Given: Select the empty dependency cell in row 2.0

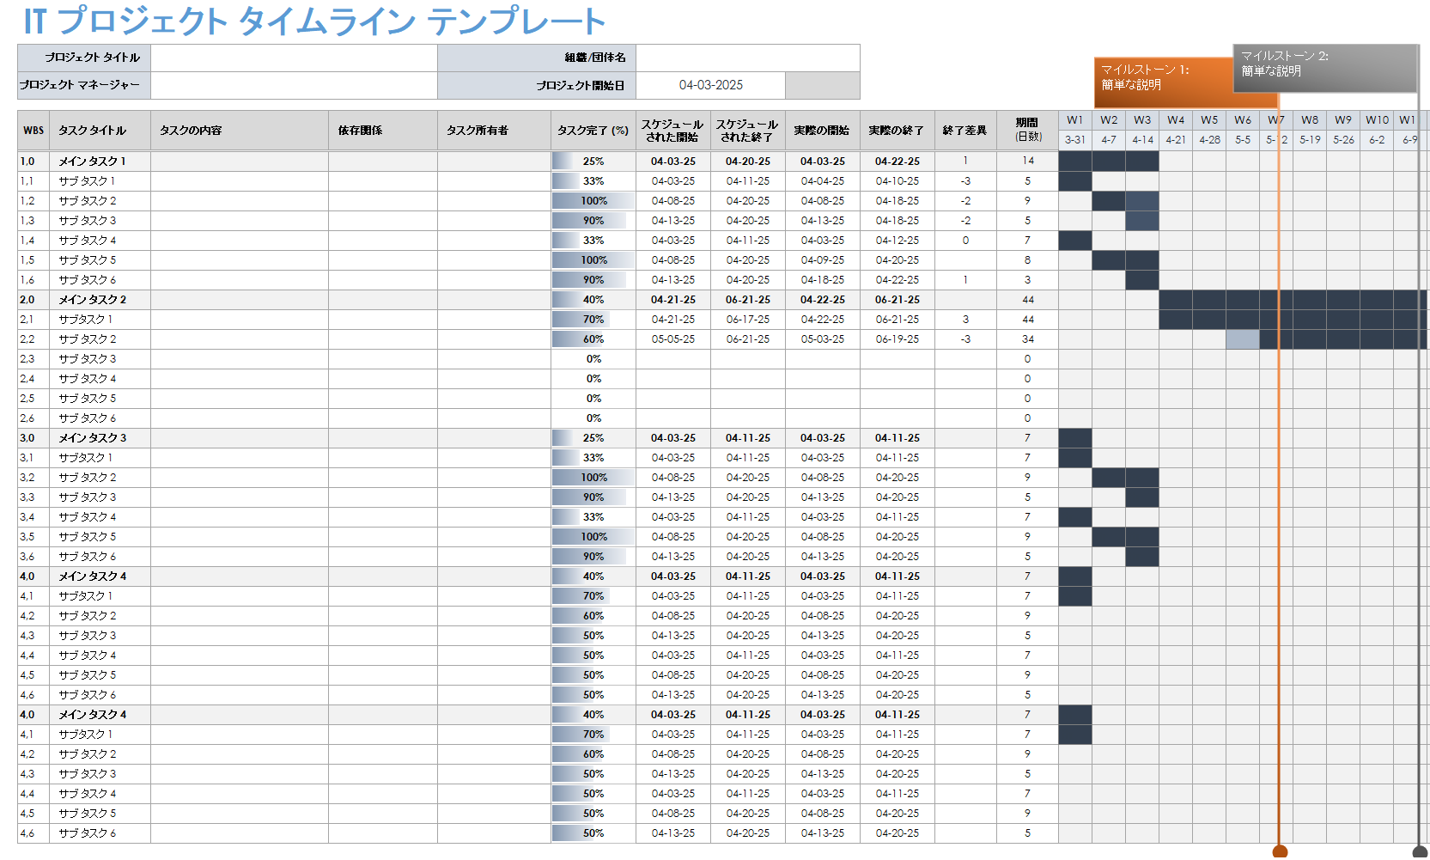Looking at the screenshot, I should (383, 299).
